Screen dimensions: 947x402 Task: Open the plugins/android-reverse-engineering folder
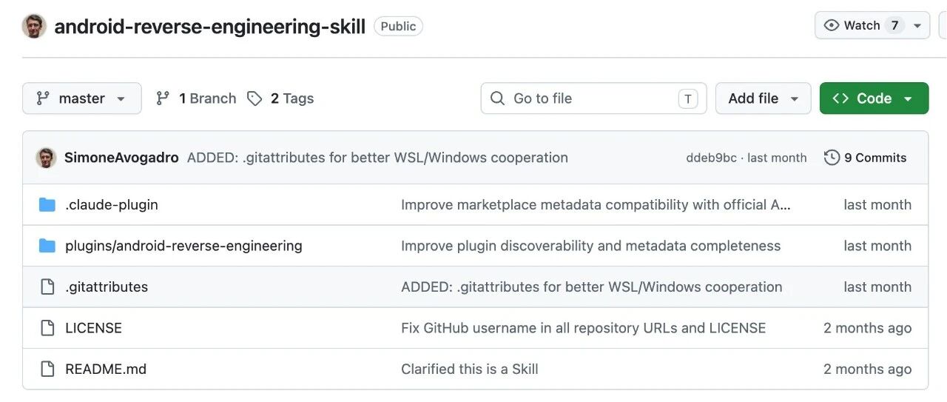183,246
